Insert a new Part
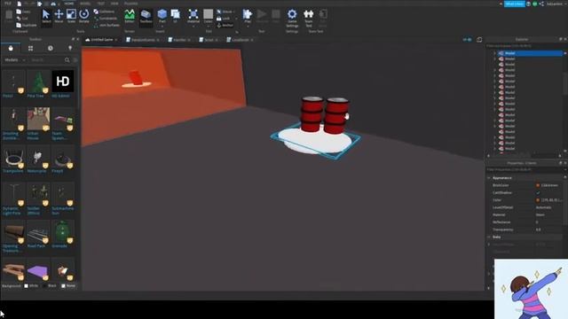 click(x=162, y=15)
